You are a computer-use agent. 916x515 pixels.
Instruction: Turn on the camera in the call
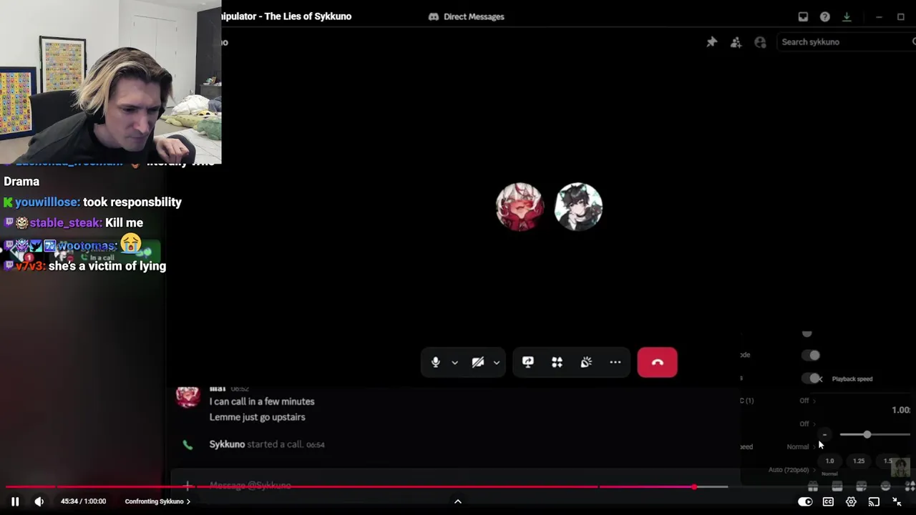pyautogui.click(x=478, y=363)
